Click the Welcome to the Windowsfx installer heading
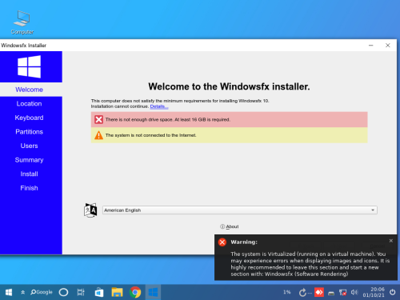 [229, 86]
